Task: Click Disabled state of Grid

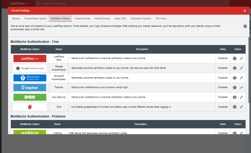Action: pos(223,107)
